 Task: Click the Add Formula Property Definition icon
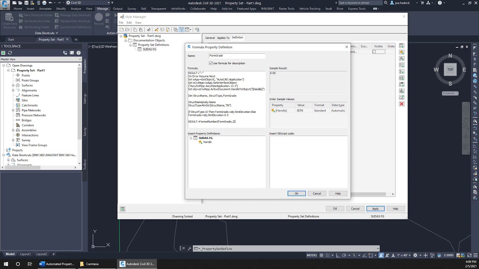click(402, 59)
